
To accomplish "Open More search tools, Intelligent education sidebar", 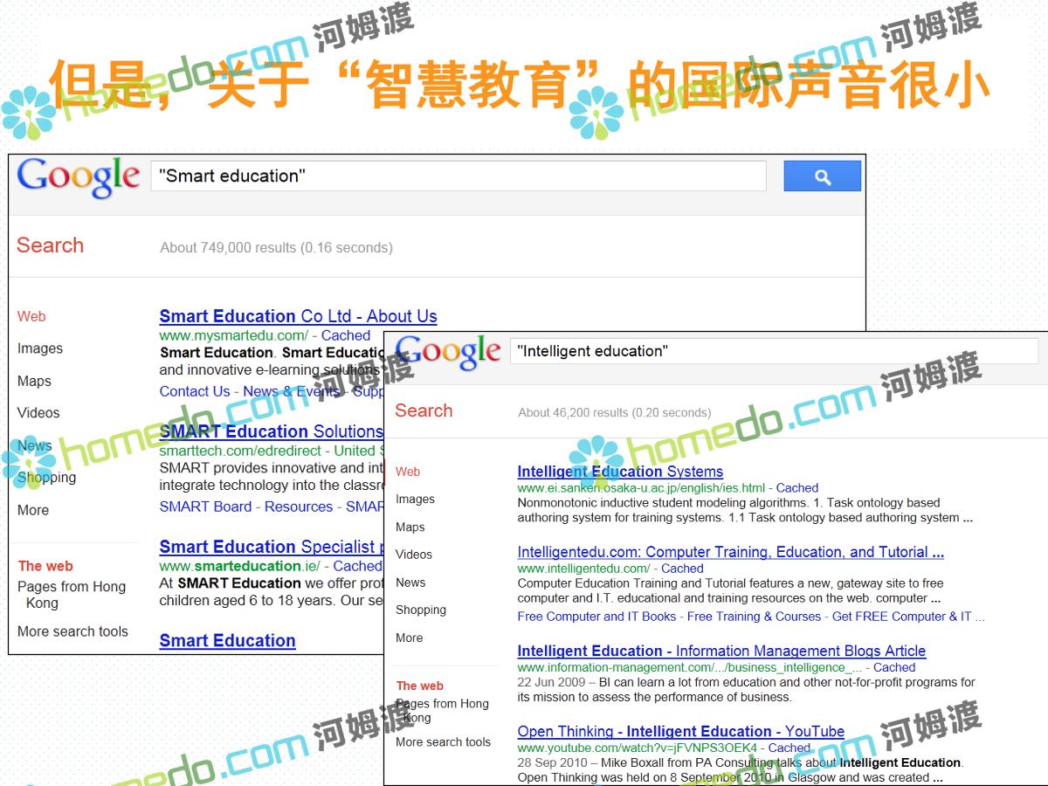I will (x=443, y=742).
